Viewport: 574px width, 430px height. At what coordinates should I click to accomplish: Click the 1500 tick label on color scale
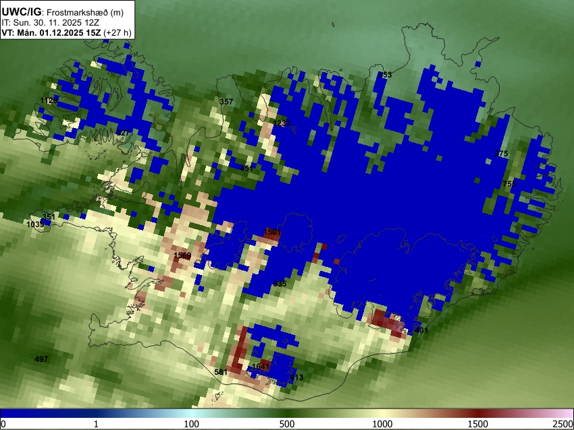click(478, 424)
